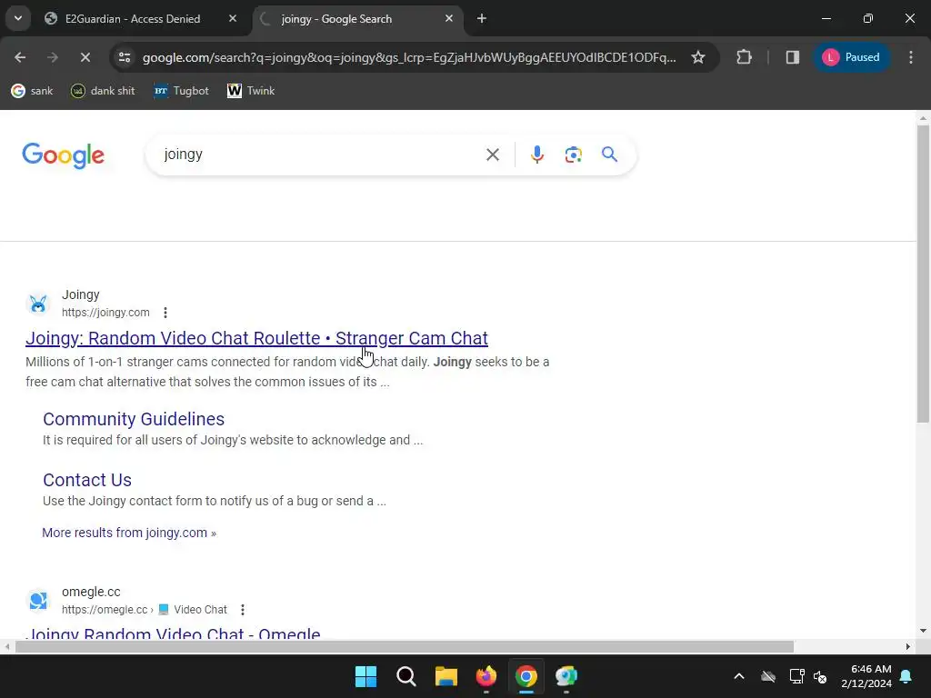The width and height of the screenshot is (931, 698).
Task: Open Windows taskbar Search
Action: pyautogui.click(x=406, y=676)
